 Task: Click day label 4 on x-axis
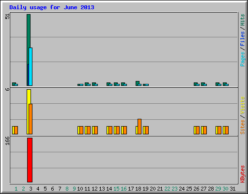38,189
